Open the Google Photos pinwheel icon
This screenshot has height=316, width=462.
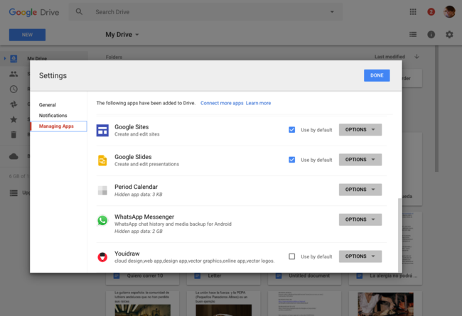(x=14, y=104)
